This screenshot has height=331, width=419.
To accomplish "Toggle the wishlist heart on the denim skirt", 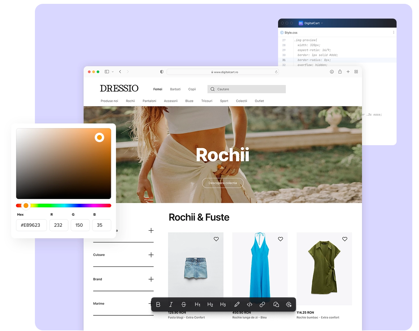I will (216, 239).
